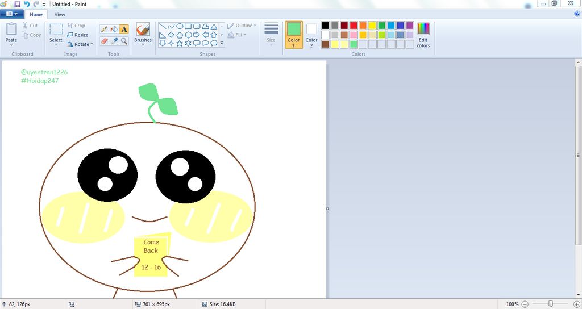Open the Select options dropdown arrow
This screenshot has width=582, height=309.
56,45
